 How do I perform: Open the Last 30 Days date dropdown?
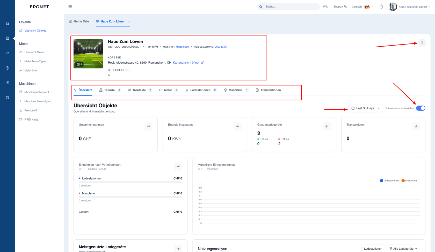point(366,108)
